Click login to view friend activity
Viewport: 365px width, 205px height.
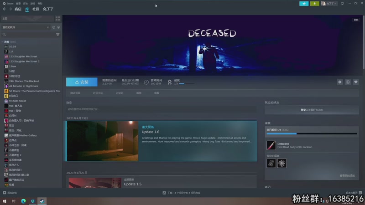pyautogui.click(x=312, y=110)
